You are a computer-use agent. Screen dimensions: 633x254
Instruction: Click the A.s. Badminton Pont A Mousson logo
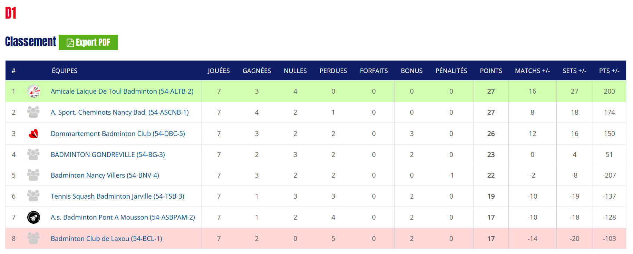(33, 217)
